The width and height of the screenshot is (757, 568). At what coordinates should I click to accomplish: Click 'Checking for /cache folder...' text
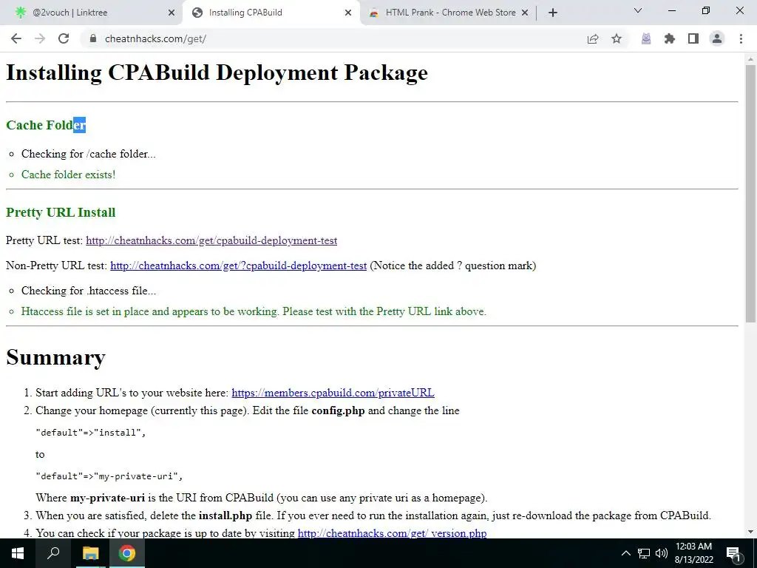[89, 154]
